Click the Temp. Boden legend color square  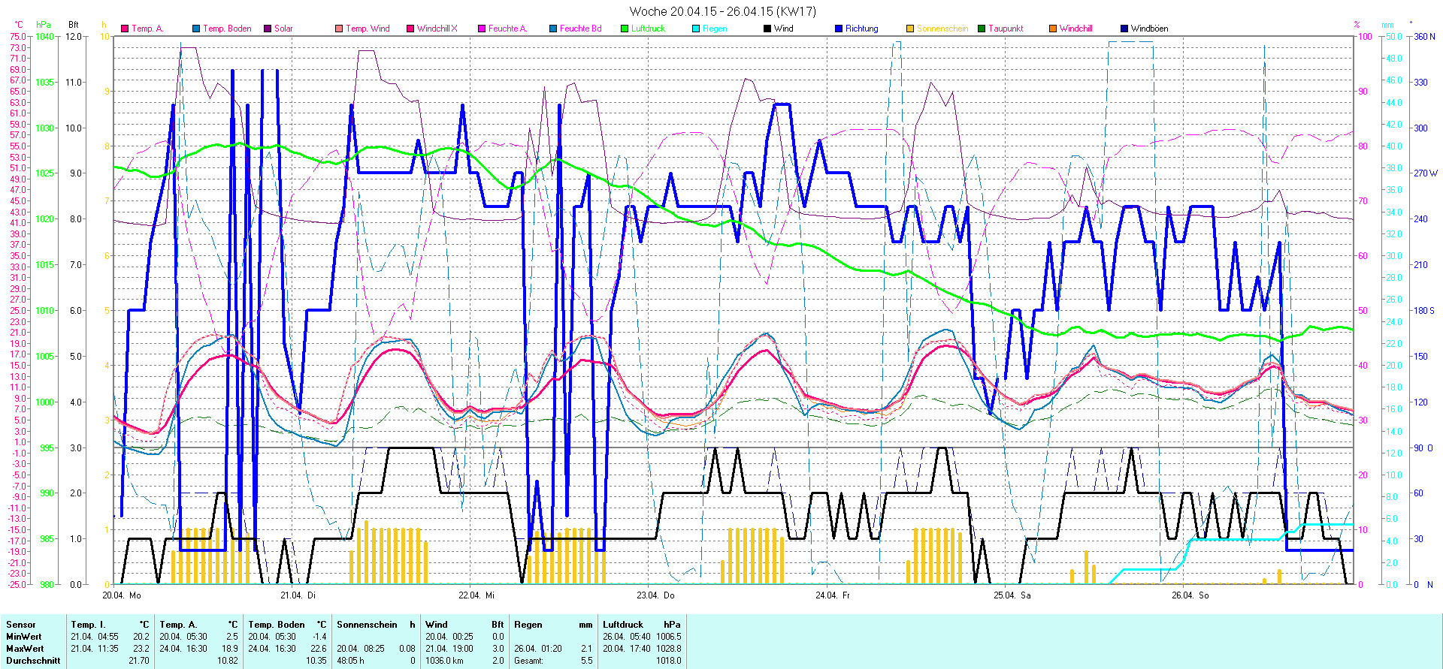196,29
